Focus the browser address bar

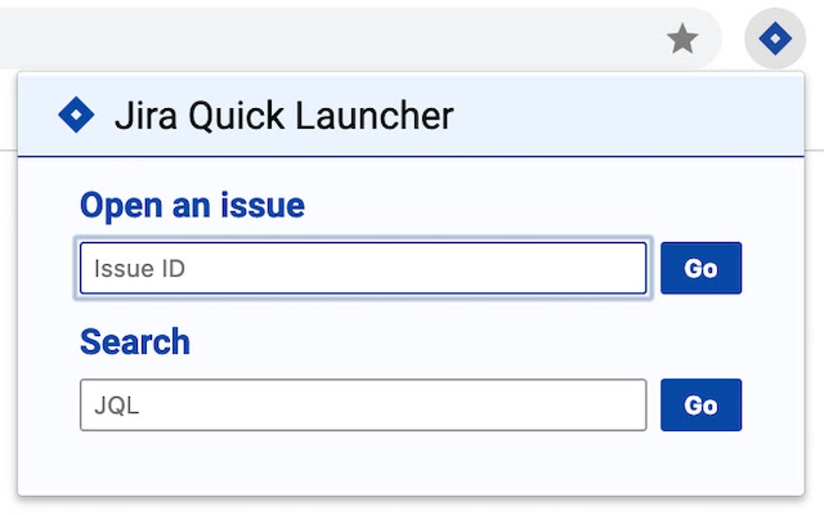pos(323,39)
